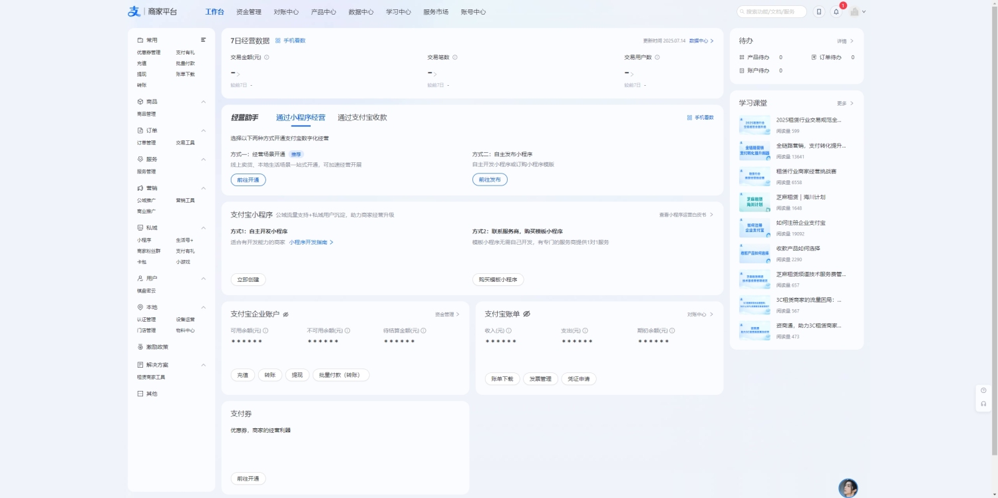Screen dimensions: 998x498
Task: Click the Alipay logo in the header
Action: pos(134,11)
